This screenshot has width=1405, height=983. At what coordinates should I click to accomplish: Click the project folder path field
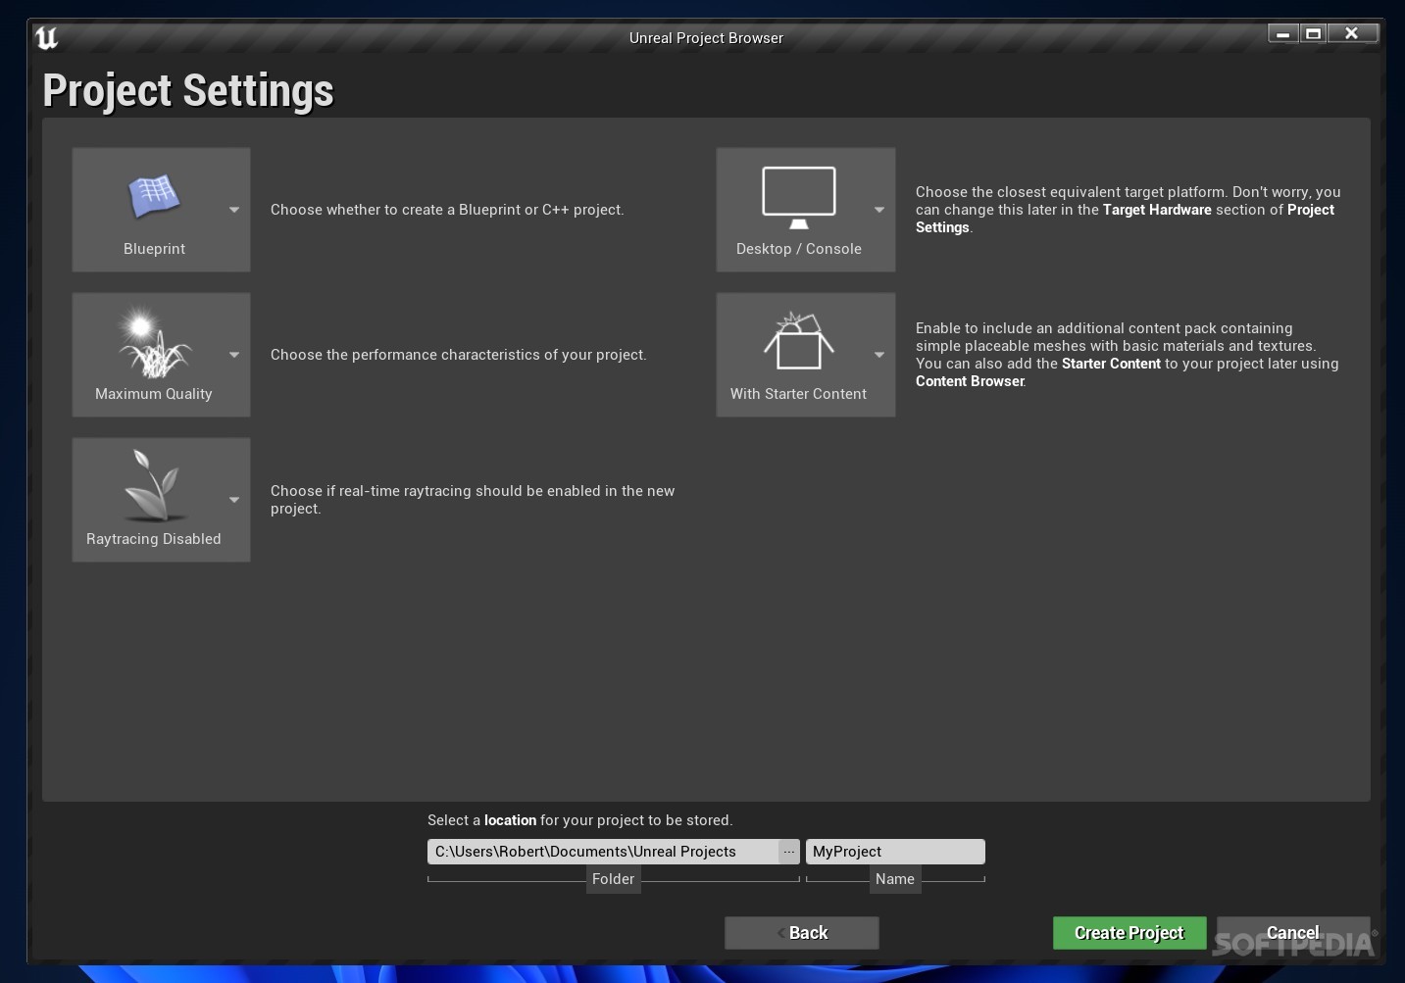pyautogui.click(x=603, y=852)
